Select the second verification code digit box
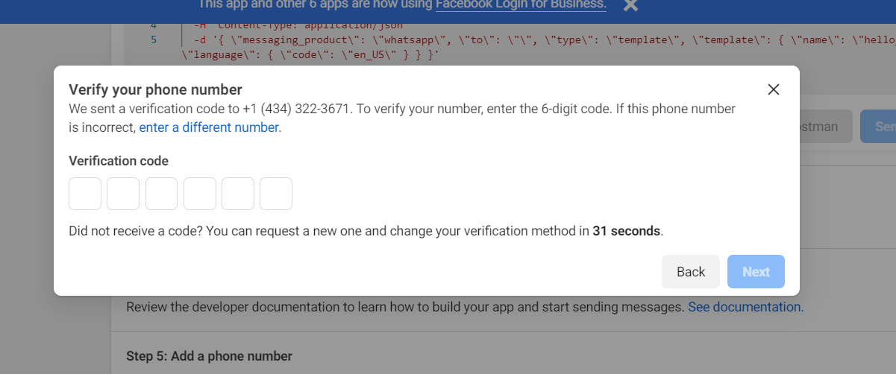The width and height of the screenshot is (896, 374). 123,194
